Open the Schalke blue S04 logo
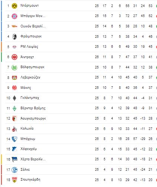 [14, 170]
